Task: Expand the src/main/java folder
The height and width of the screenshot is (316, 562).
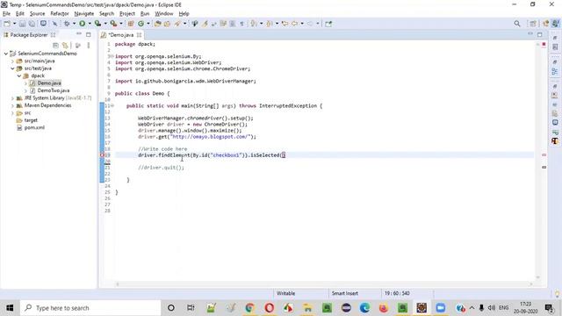Action: (x=13, y=61)
